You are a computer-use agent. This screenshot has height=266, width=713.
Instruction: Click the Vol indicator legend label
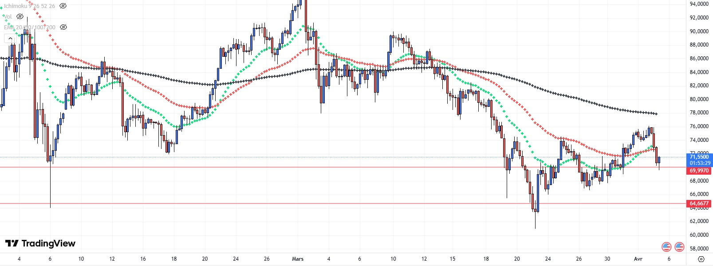point(8,16)
